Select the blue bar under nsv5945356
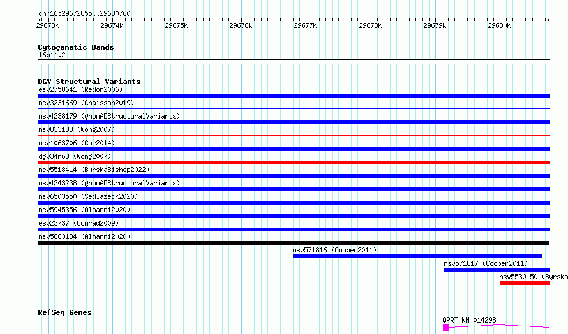Image resolution: width=568 pixels, height=334 pixels. [294, 216]
